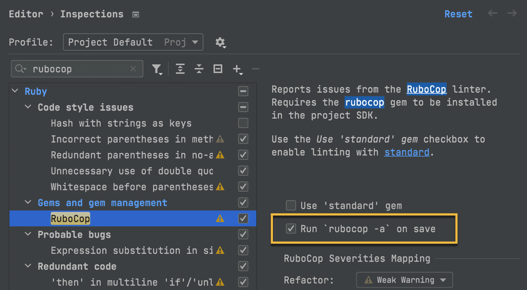Select 'then' in multiline 'if'/'unless' row
This screenshot has width=527, height=290.
coord(133,282)
